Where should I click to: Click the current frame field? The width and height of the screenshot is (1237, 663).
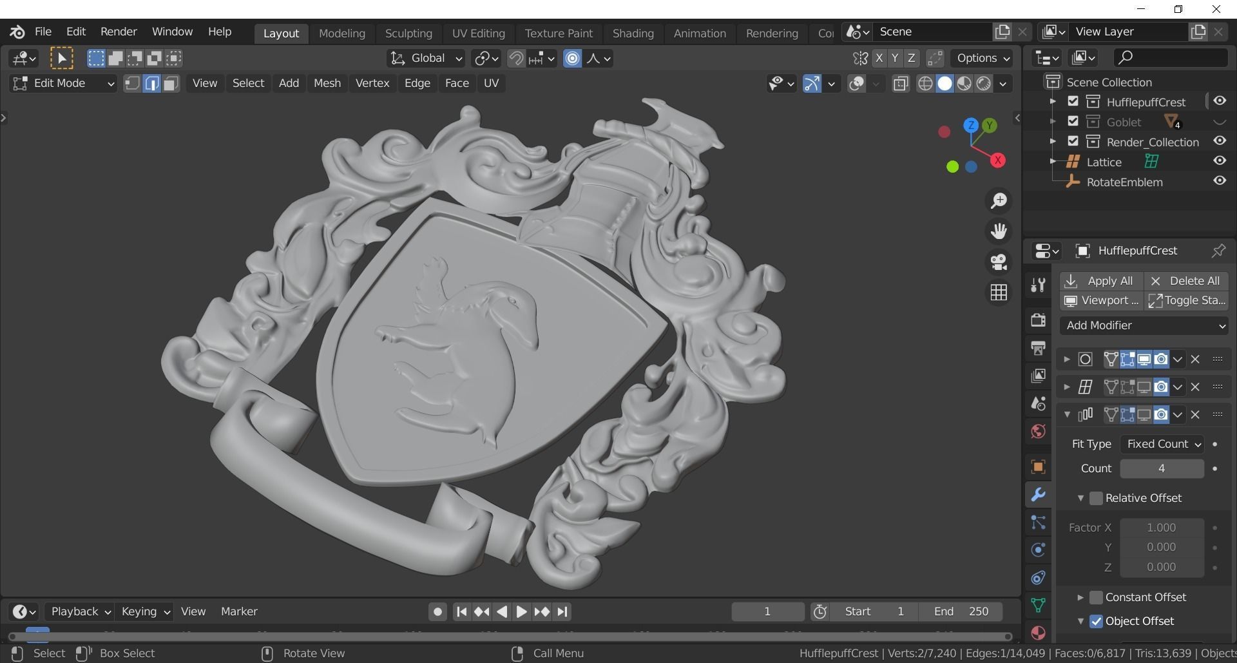(x=767, y=611)
